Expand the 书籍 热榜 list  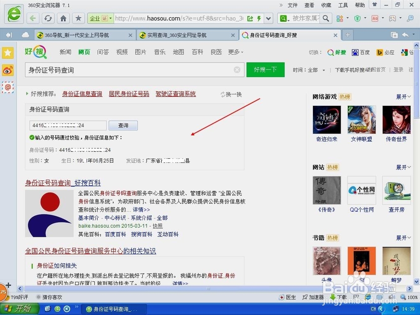pyautogui.click(x=403, y=238)
